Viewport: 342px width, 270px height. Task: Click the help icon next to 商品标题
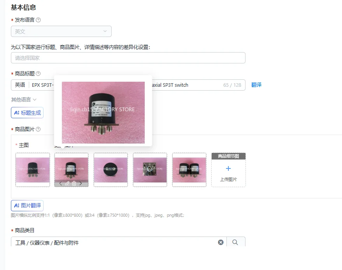pyautogui.click(x=38, y=74)
